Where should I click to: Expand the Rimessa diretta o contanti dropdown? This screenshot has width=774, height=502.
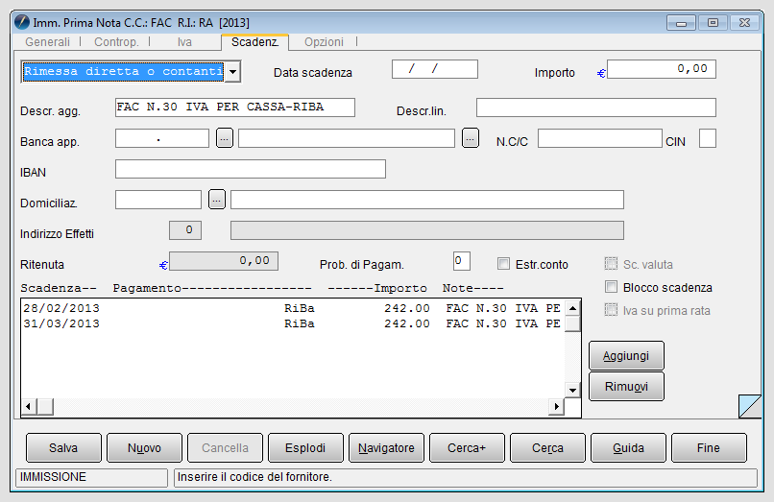click(x=233, y=72)
